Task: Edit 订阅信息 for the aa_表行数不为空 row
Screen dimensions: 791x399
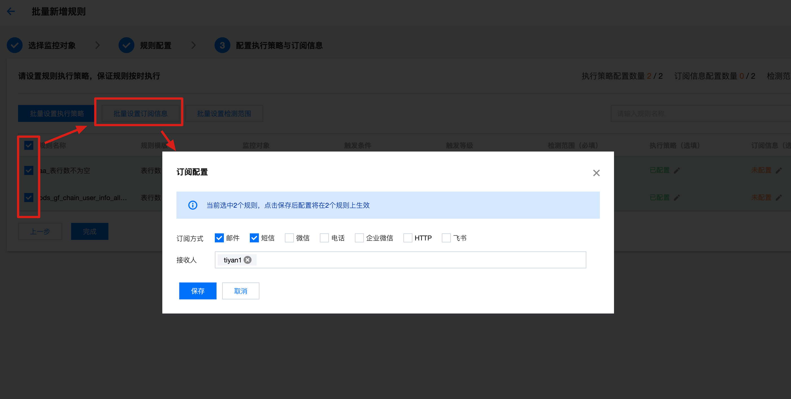Action: 778,170
